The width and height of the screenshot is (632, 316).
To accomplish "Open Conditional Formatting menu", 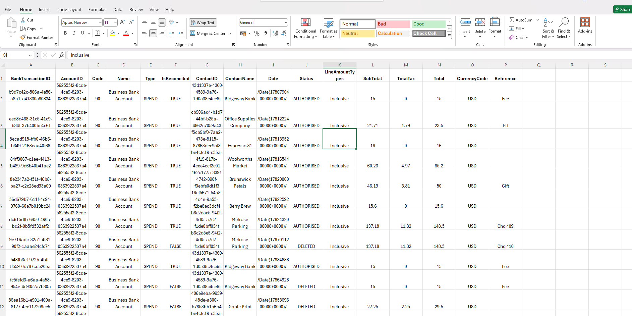I will (x=305, y=29).
